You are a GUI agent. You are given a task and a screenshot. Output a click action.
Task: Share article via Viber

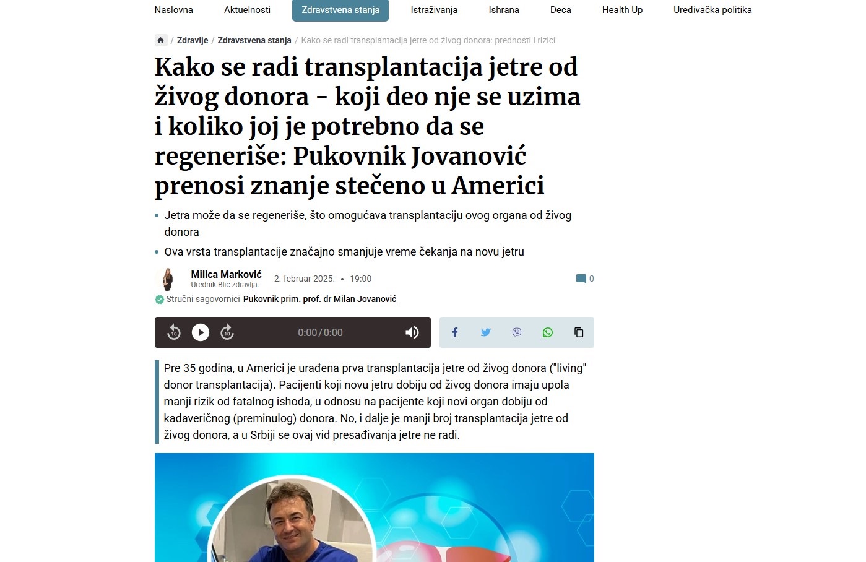click(x=517, y=332)
